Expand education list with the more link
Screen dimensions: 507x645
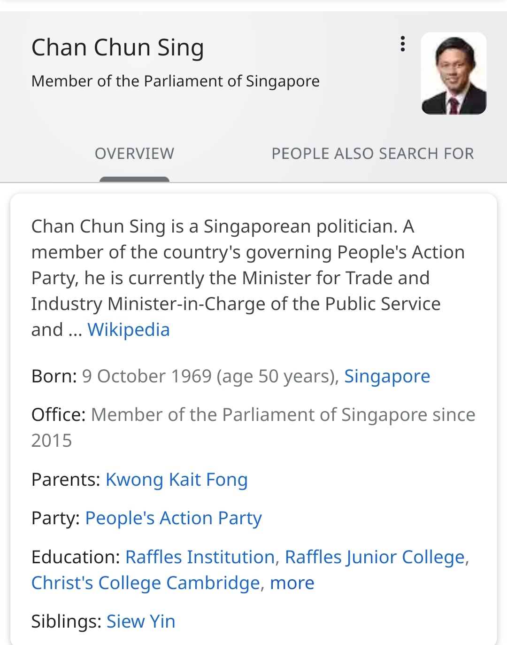coord(292,583)
